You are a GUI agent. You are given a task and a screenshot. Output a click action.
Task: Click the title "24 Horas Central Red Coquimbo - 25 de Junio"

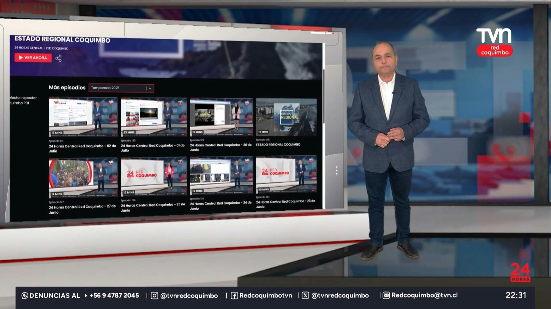coord(153,207)
